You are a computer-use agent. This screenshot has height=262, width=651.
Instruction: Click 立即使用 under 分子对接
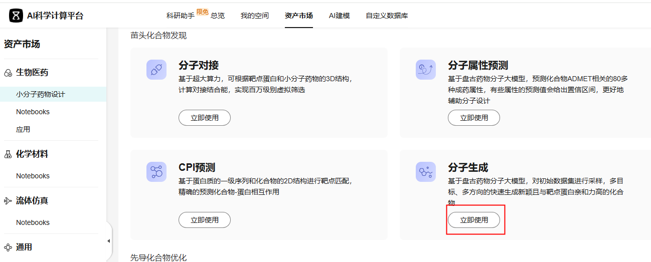pyautogui.click(x=205, y=118)
